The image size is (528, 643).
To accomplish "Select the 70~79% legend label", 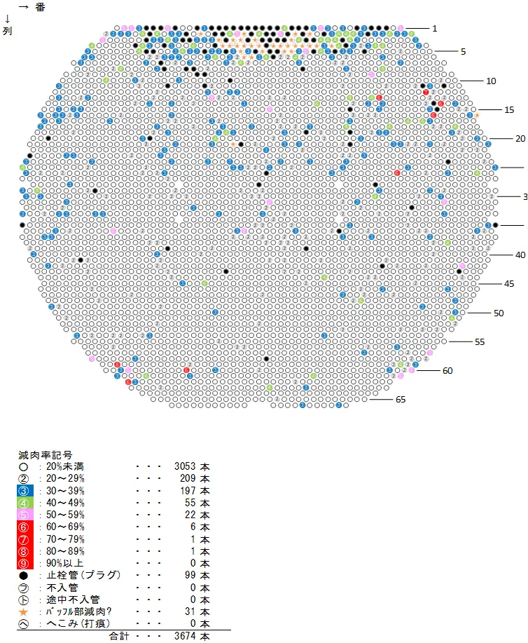I will click(65, 539).
